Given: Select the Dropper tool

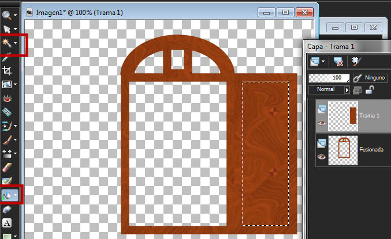Looking at the screenshot, I should click(x=8, y=57).
